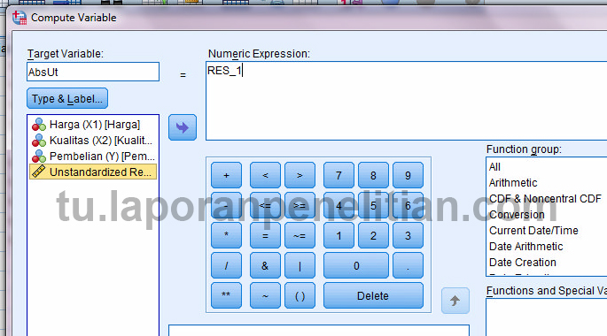Image resolution: width=607 pixels, height=336 pixels.
Task: Click the 2 keypad button
Action: pyautogui.click(x=373, y=235)
